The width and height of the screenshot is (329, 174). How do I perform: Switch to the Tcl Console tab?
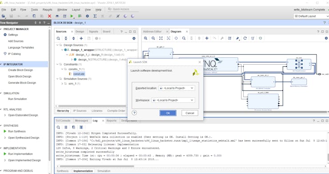coord(63,121)
